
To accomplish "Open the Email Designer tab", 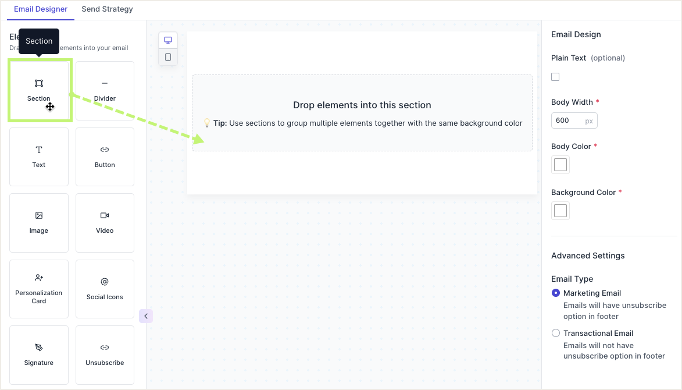I will pos(41,9).
